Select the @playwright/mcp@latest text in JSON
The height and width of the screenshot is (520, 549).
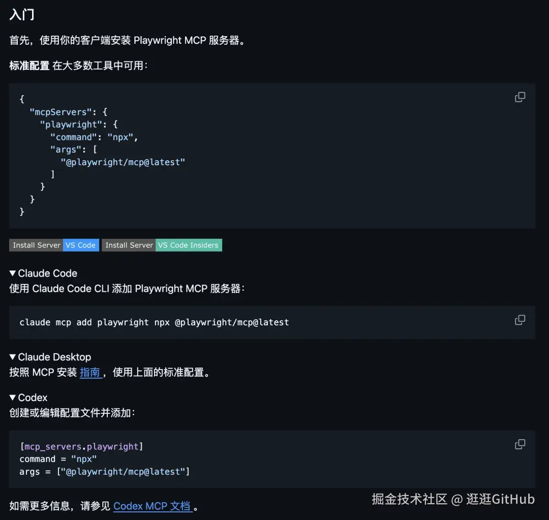[122, 162]
